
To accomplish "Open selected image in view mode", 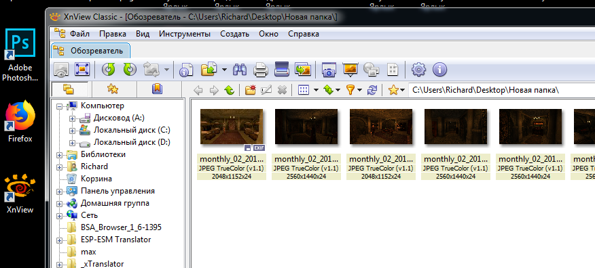I will click(61, 70).
